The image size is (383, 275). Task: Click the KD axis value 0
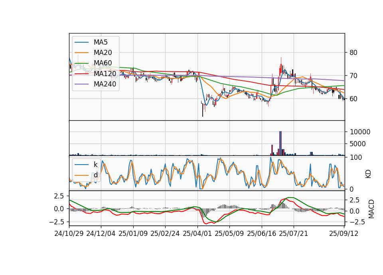(x=351, y=189)
